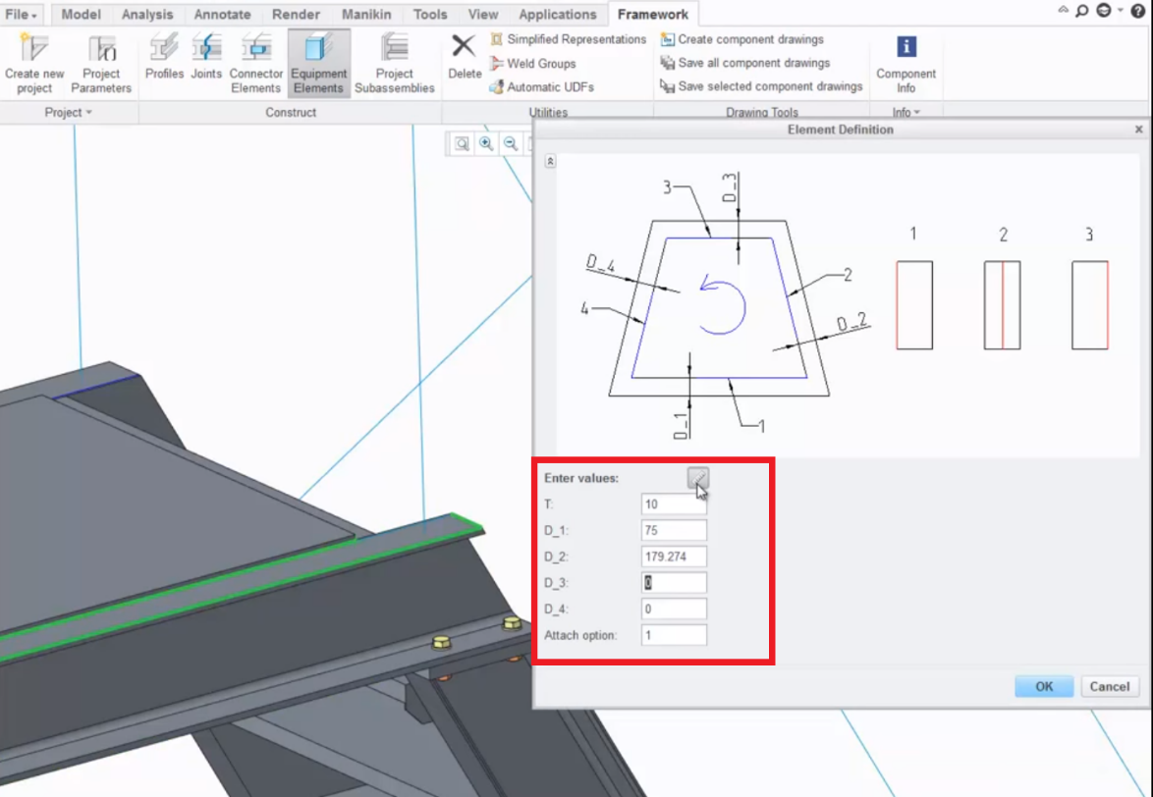Click the D_2 value field
1153x797 pixels.
(673, 557)
